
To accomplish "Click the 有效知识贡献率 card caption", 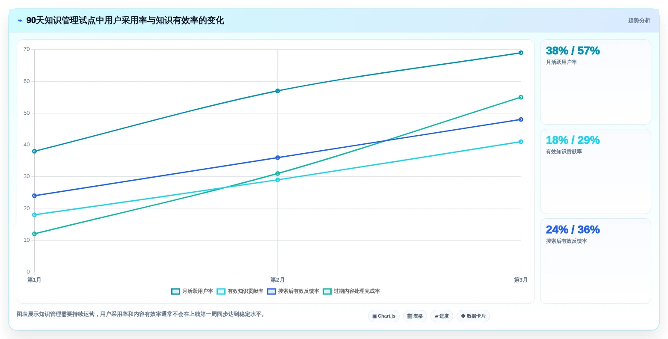I will click(564, 152).
